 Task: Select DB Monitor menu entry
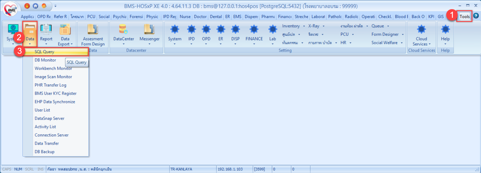pyautogui.click(x=56, y=60)
